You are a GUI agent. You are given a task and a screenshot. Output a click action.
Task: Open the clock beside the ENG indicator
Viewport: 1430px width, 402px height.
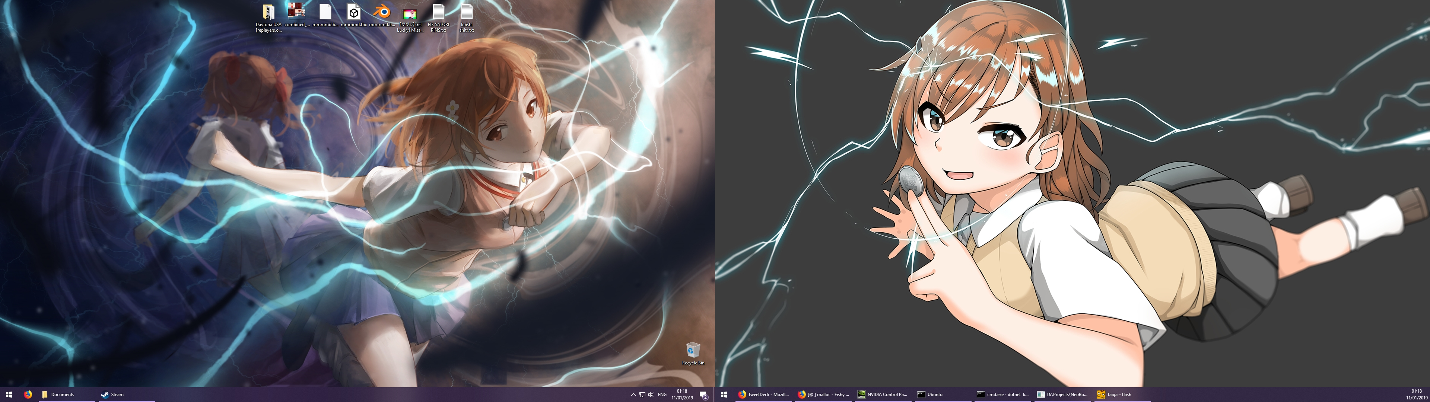(x=682, y=395)
